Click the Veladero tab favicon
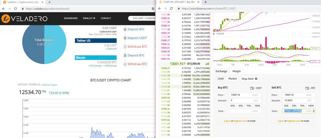321x138 pixels. point(5,2)
